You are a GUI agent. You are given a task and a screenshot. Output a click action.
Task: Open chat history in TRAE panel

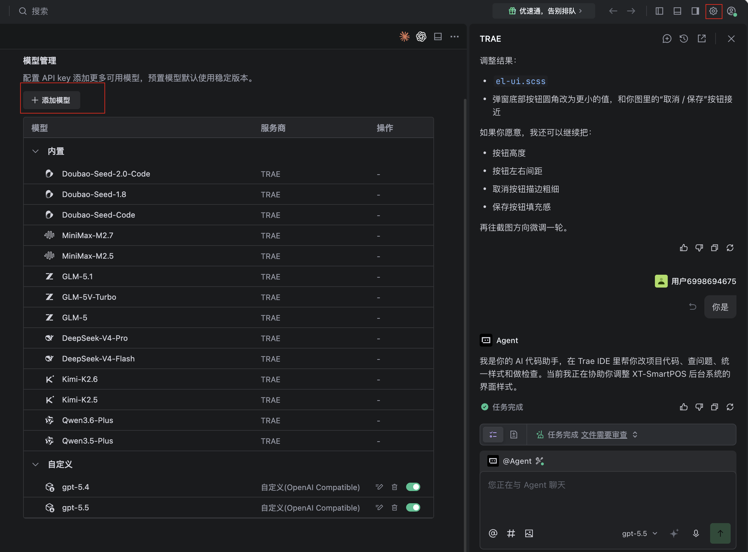pos(684,39)
